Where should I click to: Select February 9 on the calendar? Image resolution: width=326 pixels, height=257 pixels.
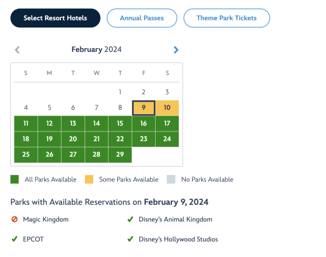[x=143, y=108]
